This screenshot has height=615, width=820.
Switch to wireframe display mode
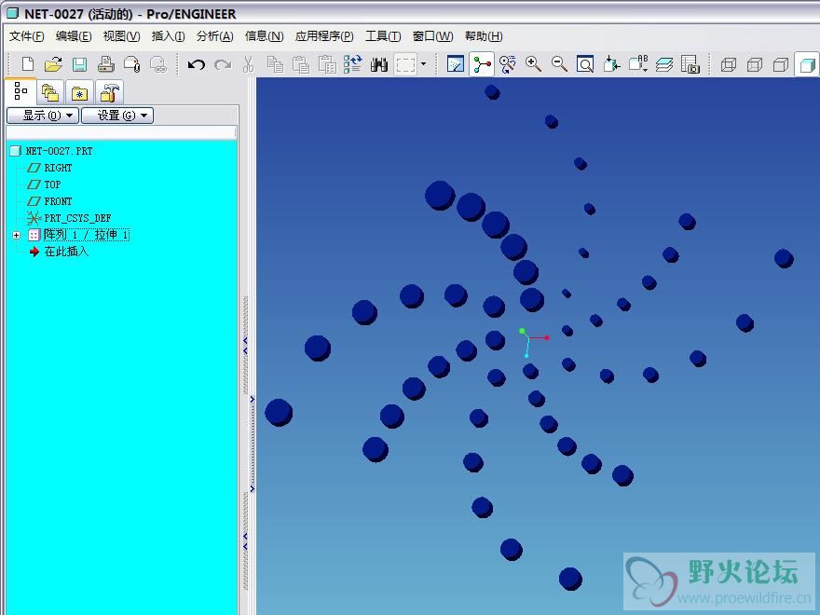(729, 64)
